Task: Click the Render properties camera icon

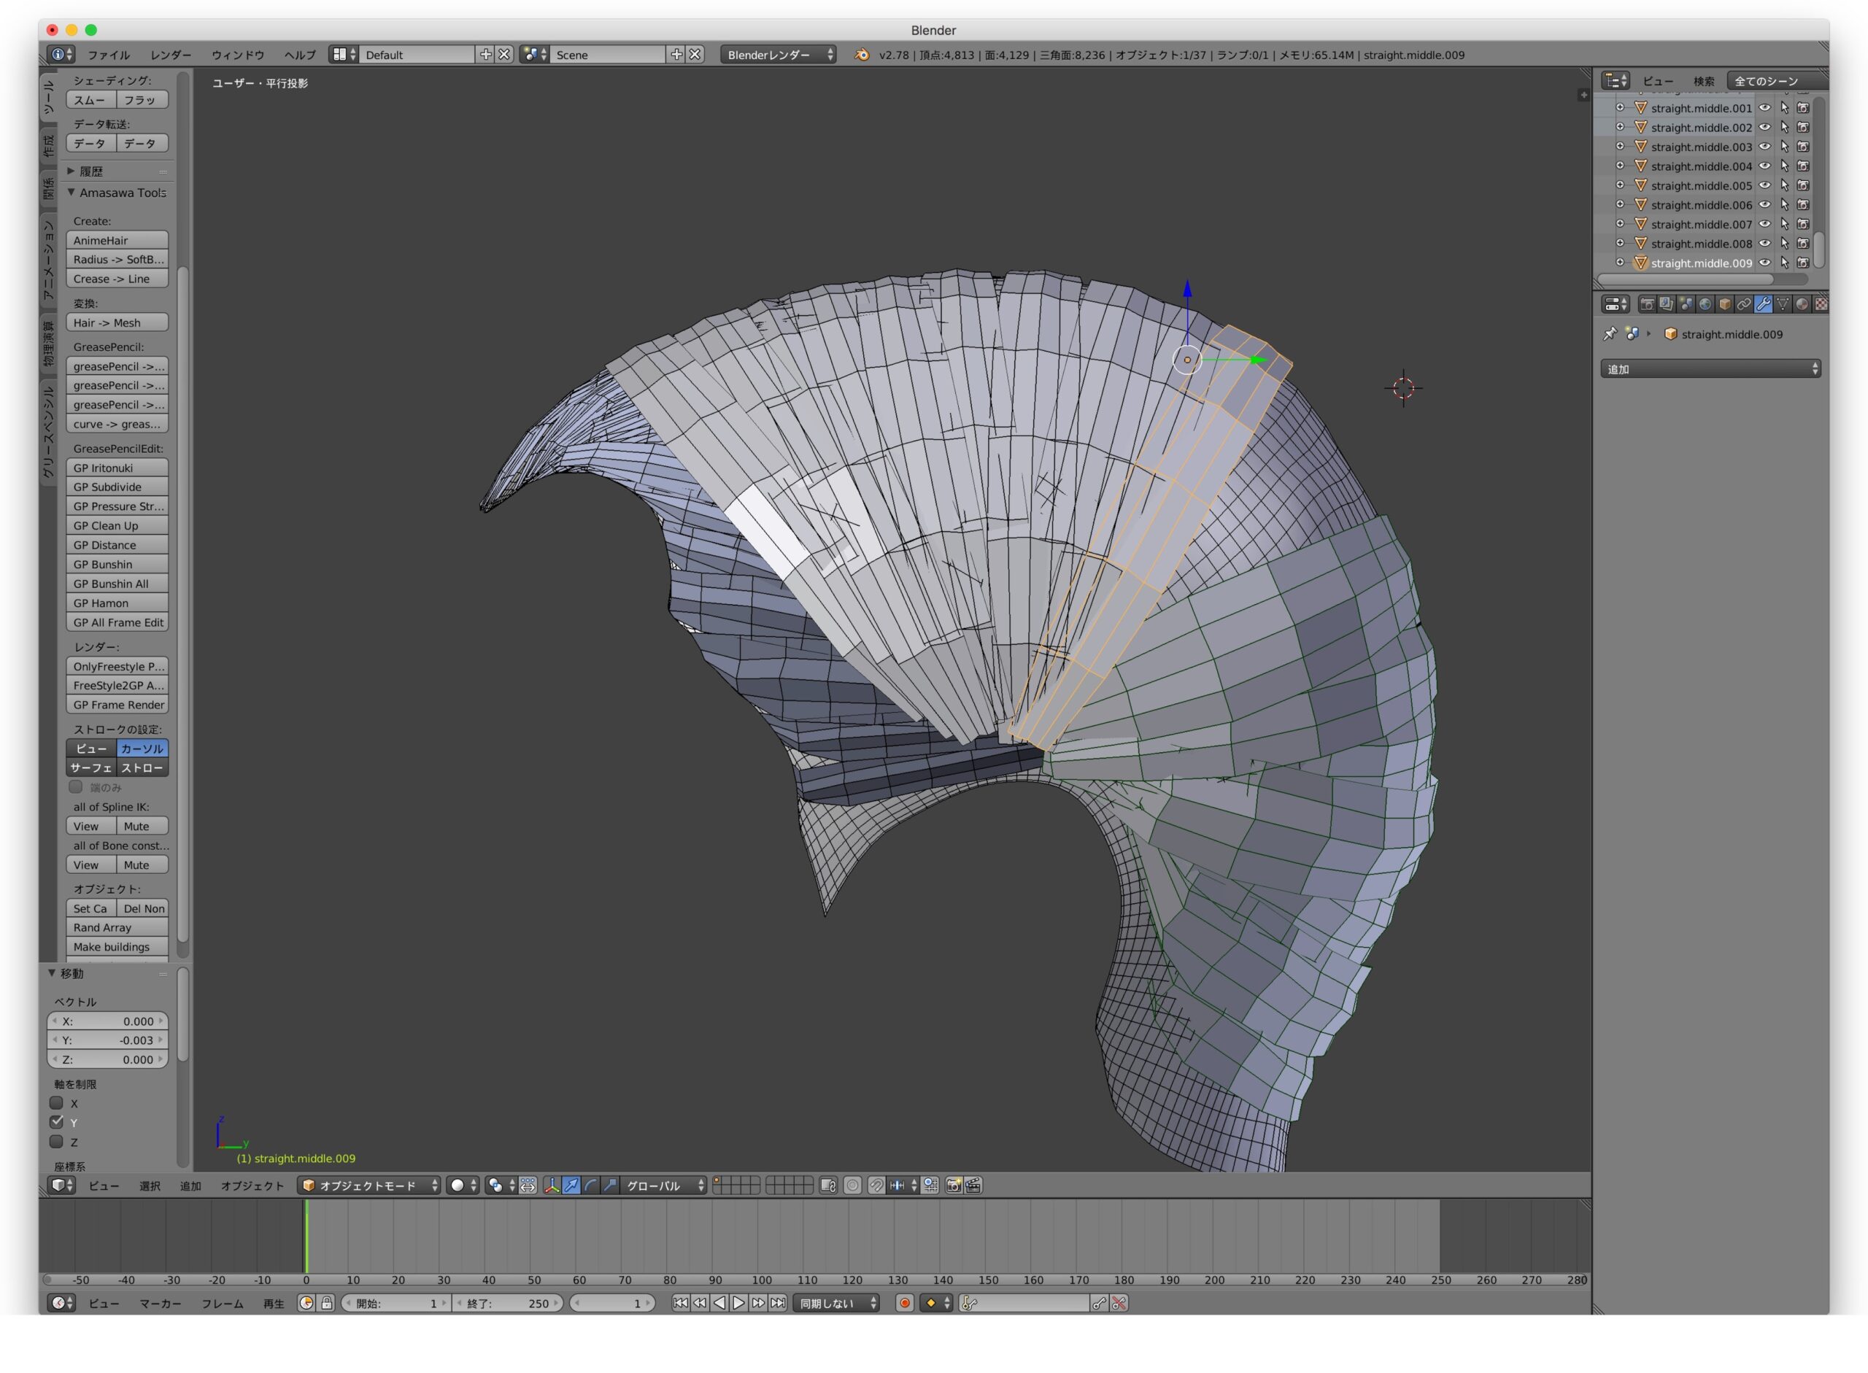Action: 1647,304
